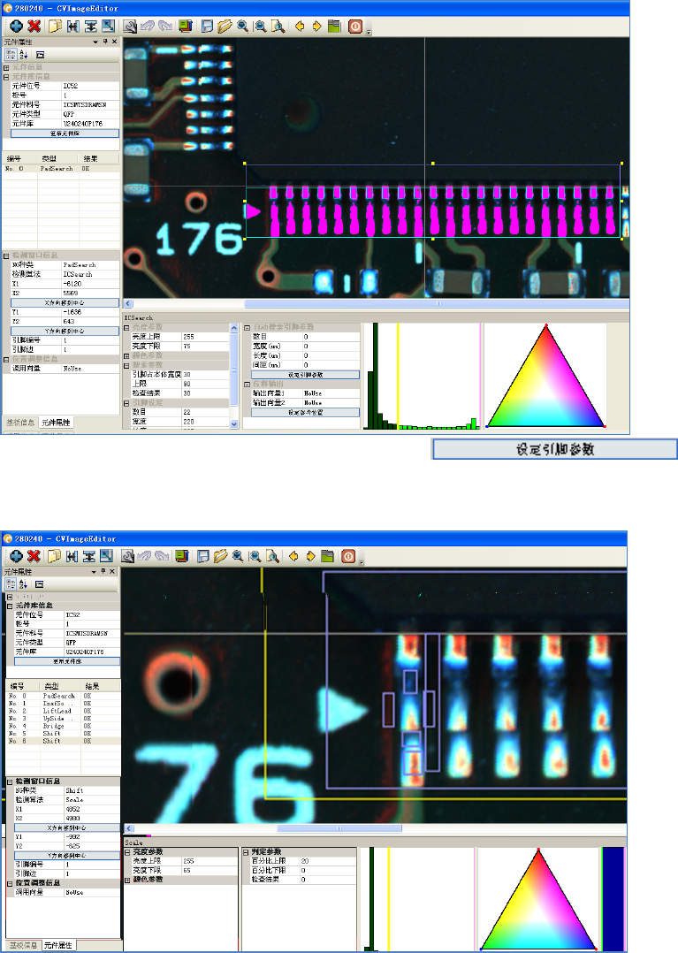
Task: Select 元件属性 tab in bottom window
Action: point(60,946)
